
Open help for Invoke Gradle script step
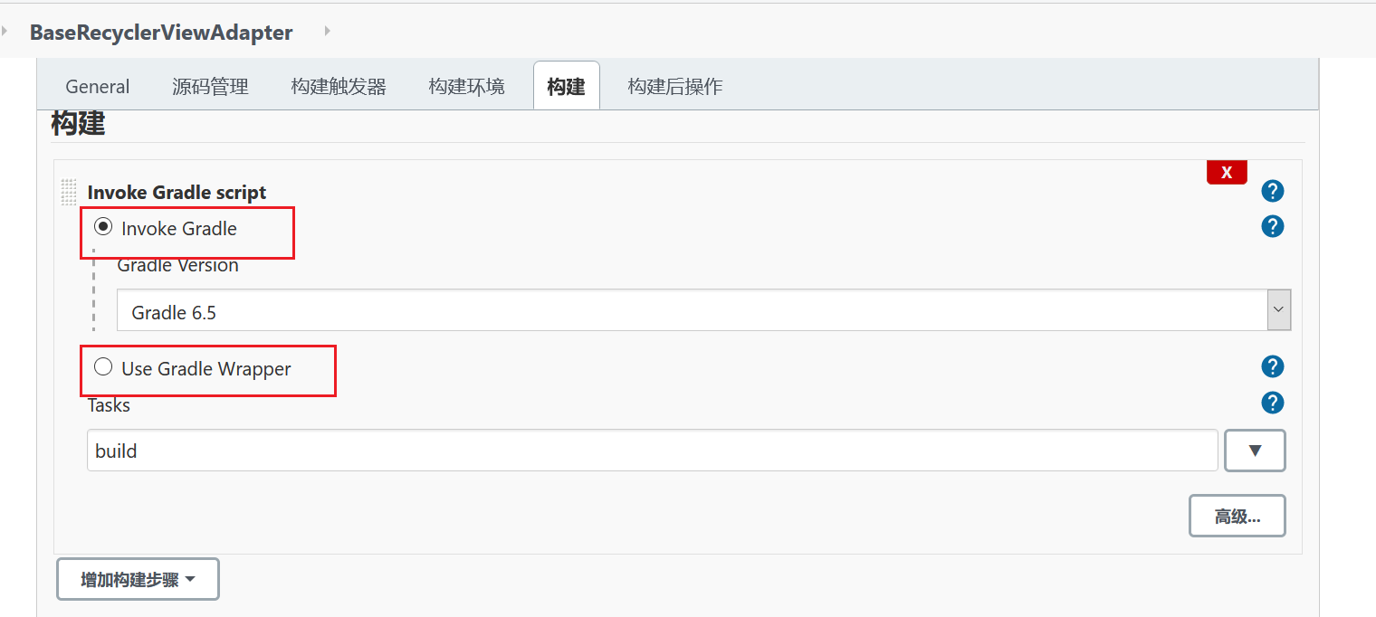point(1272,191)
